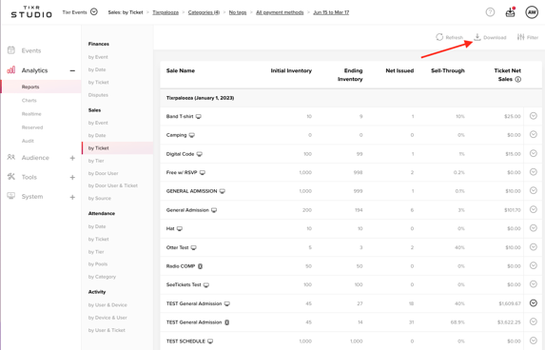Click the Sale Name column header
Image resolution: width=545 pixels, height=350 pixels.
tap(181, 70)
